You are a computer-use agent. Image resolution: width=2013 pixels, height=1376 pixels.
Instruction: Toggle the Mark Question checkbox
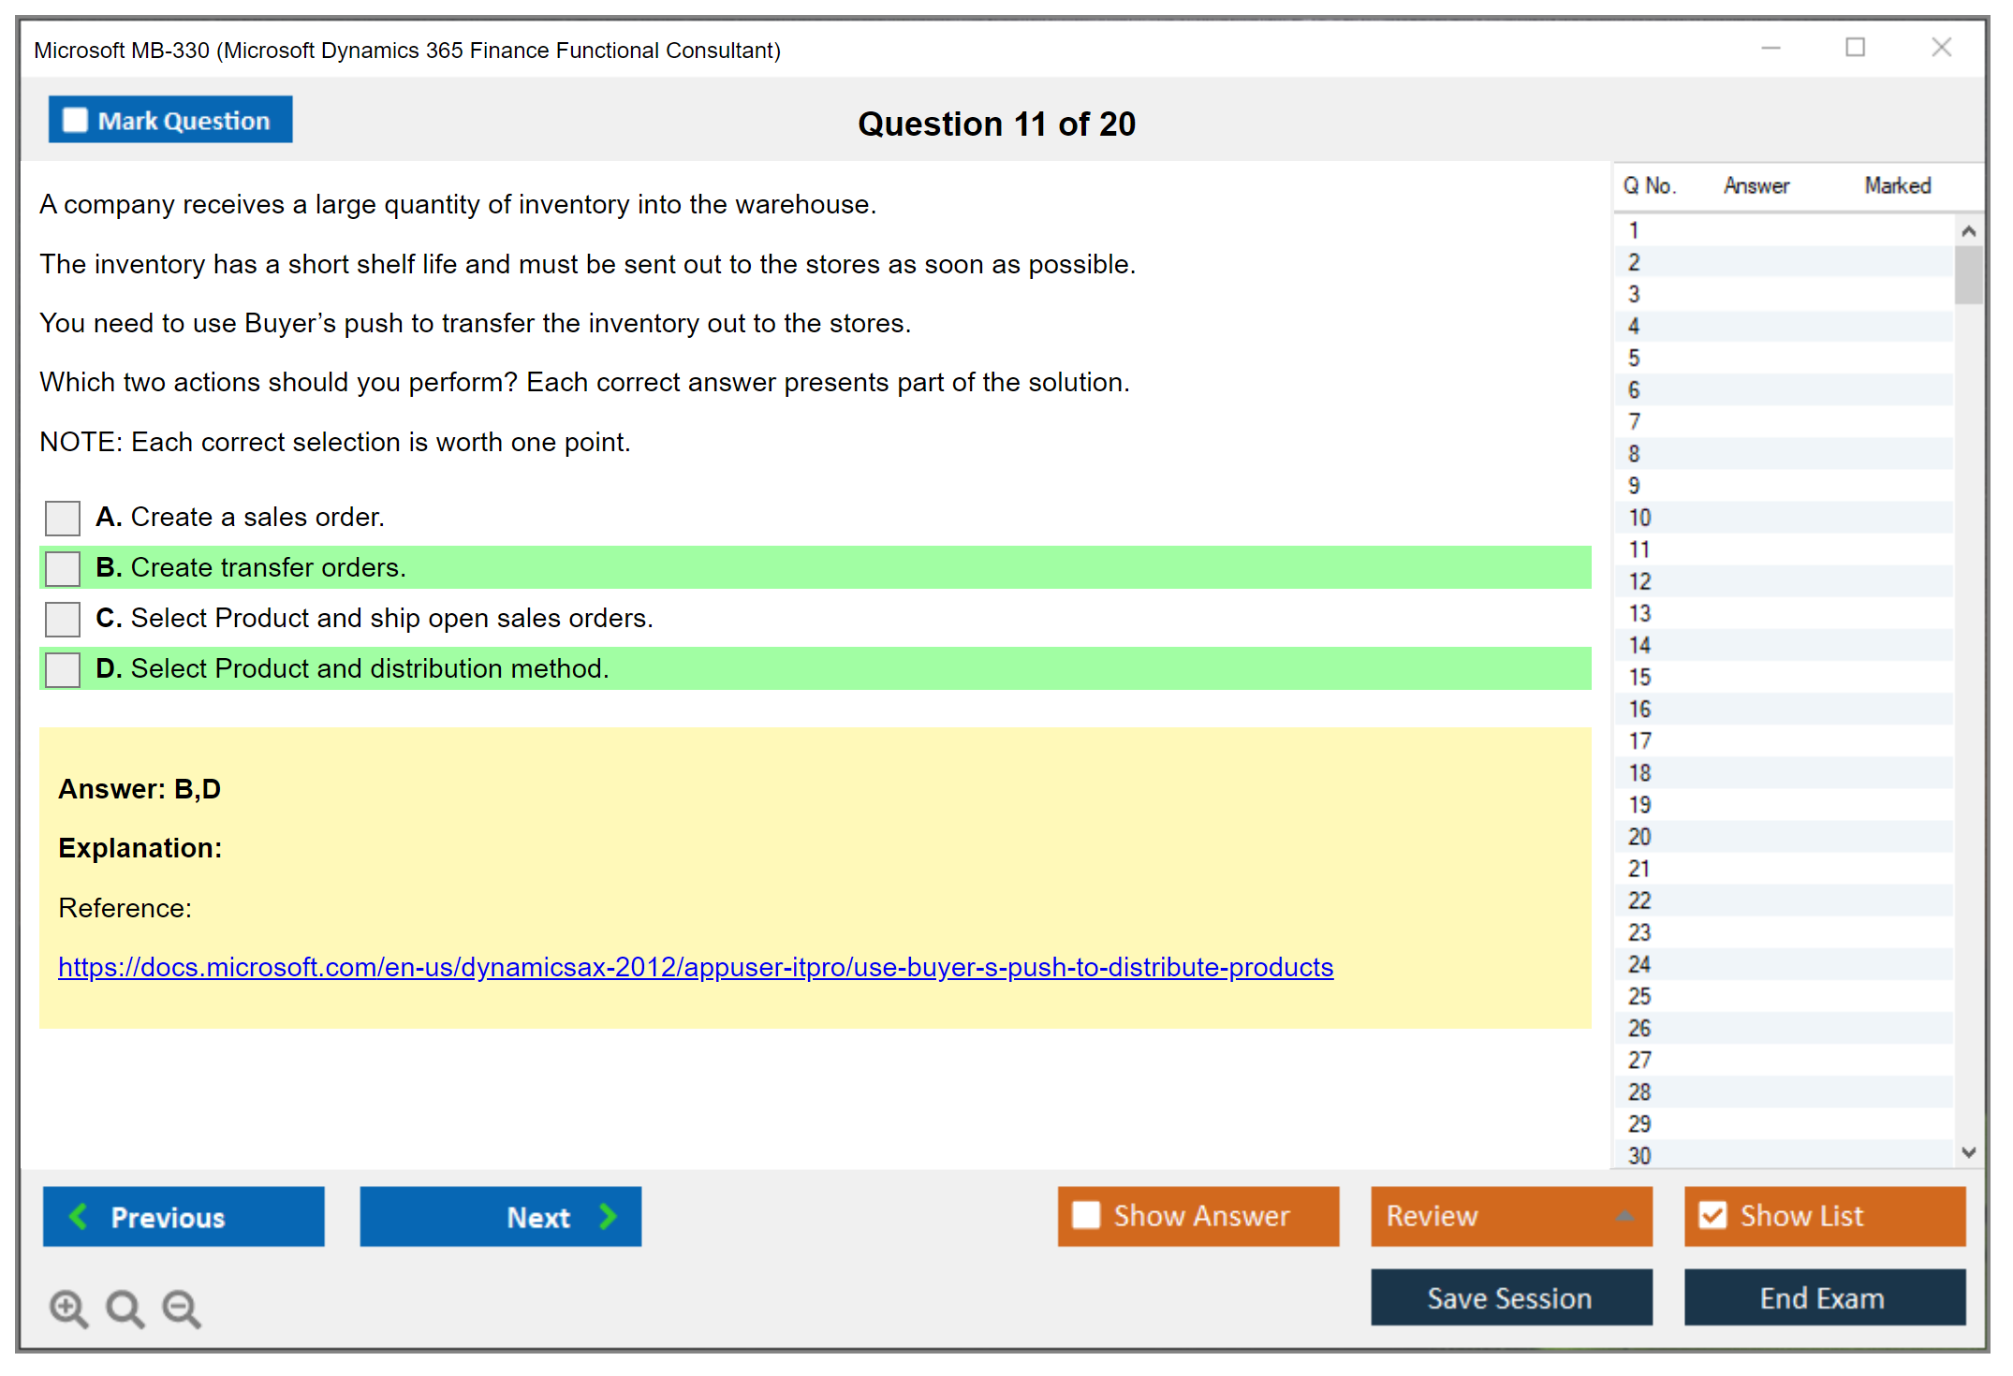click(76, 121)
